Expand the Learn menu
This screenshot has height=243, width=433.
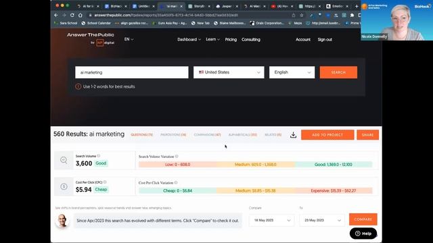coord(213,39)
